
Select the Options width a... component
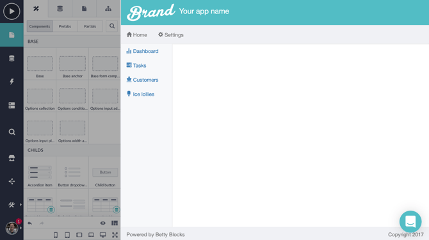click(x=72, y=128)
